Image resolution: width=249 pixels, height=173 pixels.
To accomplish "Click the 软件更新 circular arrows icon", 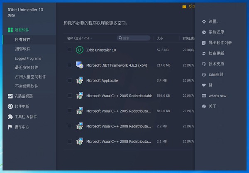I will pyautogui.click(x=10, y=106).
